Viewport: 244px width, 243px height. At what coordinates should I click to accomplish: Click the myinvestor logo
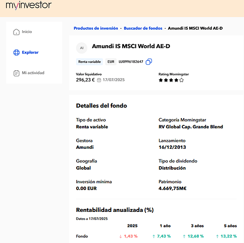point(29,5)
